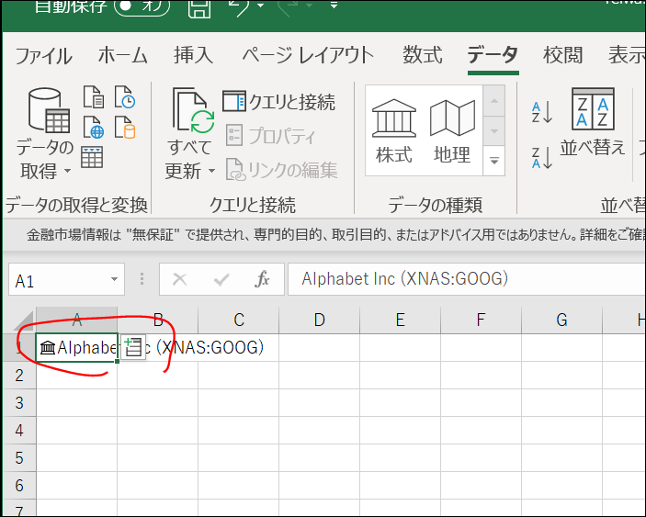Click the リンクの編集 button

(x=282, y=170)
